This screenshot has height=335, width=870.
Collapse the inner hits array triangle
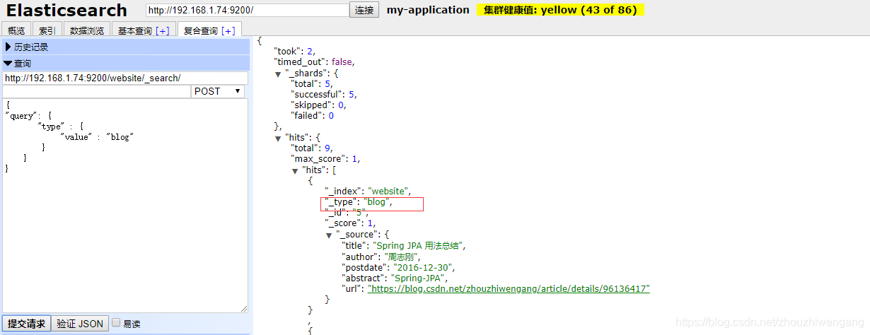click(x=296, y=170)
